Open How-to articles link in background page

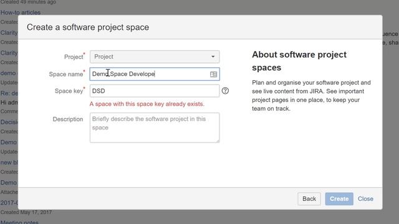21,12
